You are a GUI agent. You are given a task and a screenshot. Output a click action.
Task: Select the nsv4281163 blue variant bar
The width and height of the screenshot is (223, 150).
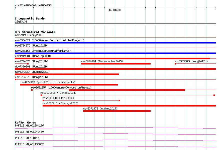click(x=115, y=53)
